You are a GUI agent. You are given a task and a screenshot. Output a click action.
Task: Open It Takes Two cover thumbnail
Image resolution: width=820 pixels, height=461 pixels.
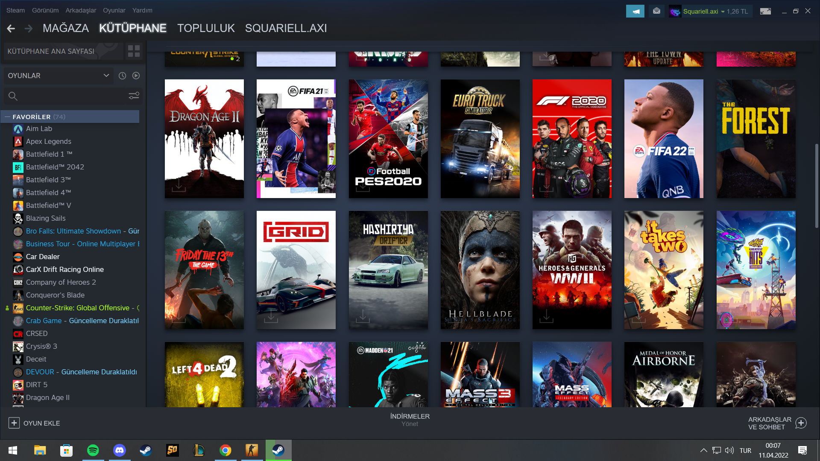[664, 270]
